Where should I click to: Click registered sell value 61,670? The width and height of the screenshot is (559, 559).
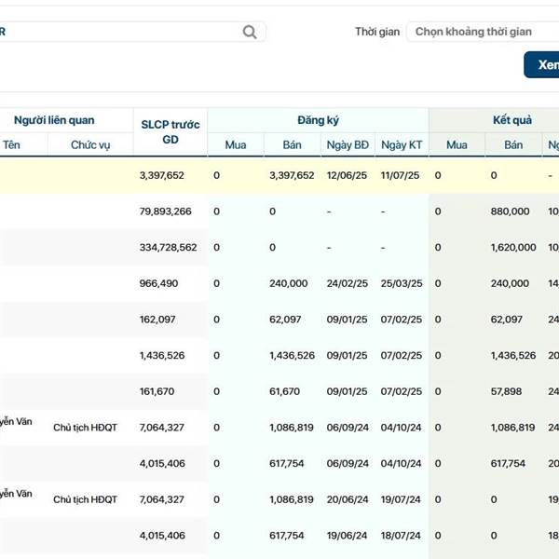click(x=284, y=391)
